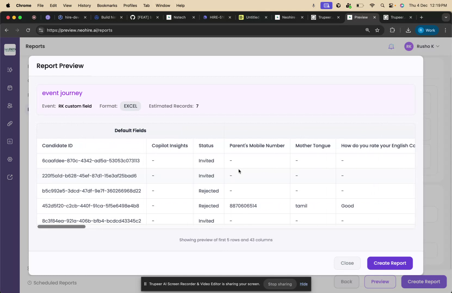The height and width of the screenshot is (293, 452).
Task: Open the notification bell icon
Action: point(391,46)
